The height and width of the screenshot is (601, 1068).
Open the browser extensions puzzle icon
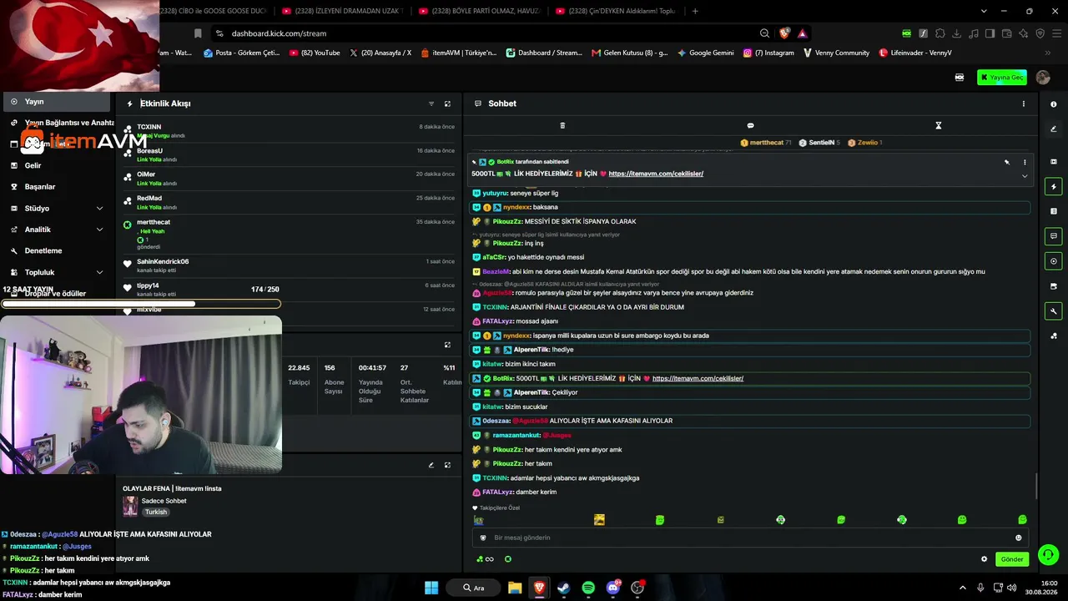940,33
